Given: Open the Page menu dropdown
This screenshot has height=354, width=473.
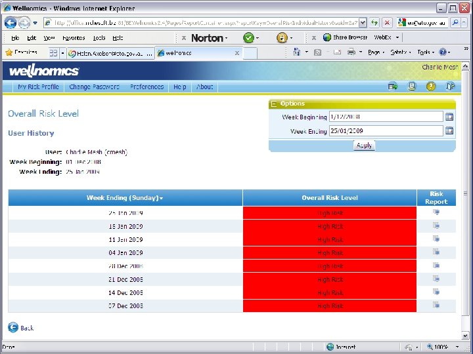Looking at the screenshot, I should (376, 52).
